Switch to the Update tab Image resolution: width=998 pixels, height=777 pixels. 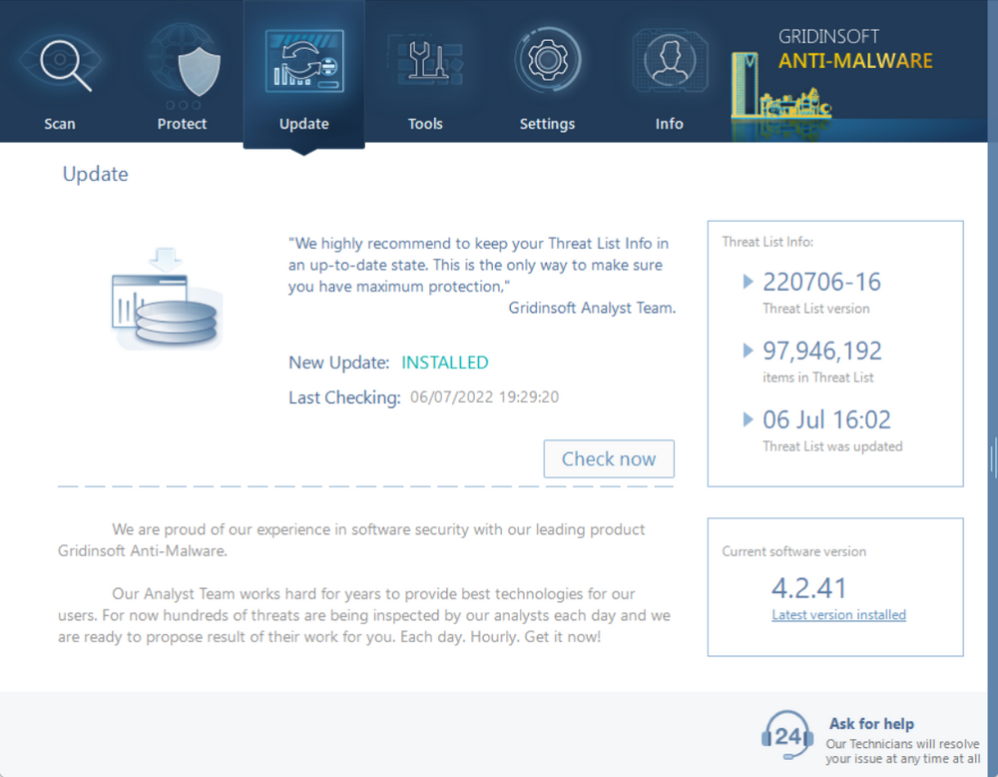click(x=303, y=123)
